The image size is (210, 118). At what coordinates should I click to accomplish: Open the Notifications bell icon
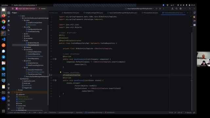tap(195, 13)
